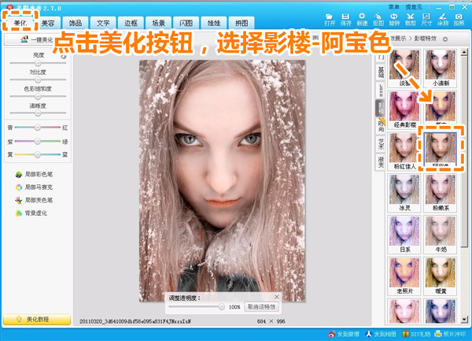
Task: Click the 取消特效 cancel effect button
Action: (261, 306)
